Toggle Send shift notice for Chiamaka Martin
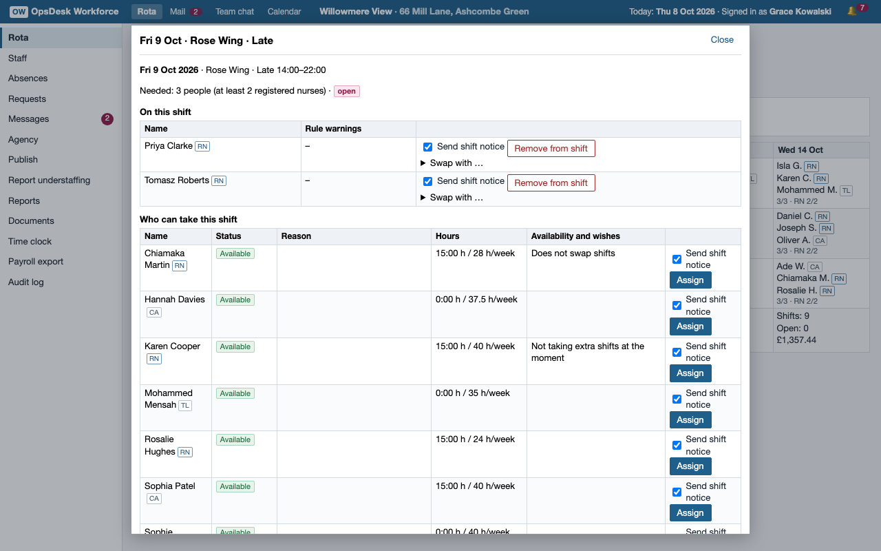The width and height of the screenshot is (881, 551). (677, 260)
